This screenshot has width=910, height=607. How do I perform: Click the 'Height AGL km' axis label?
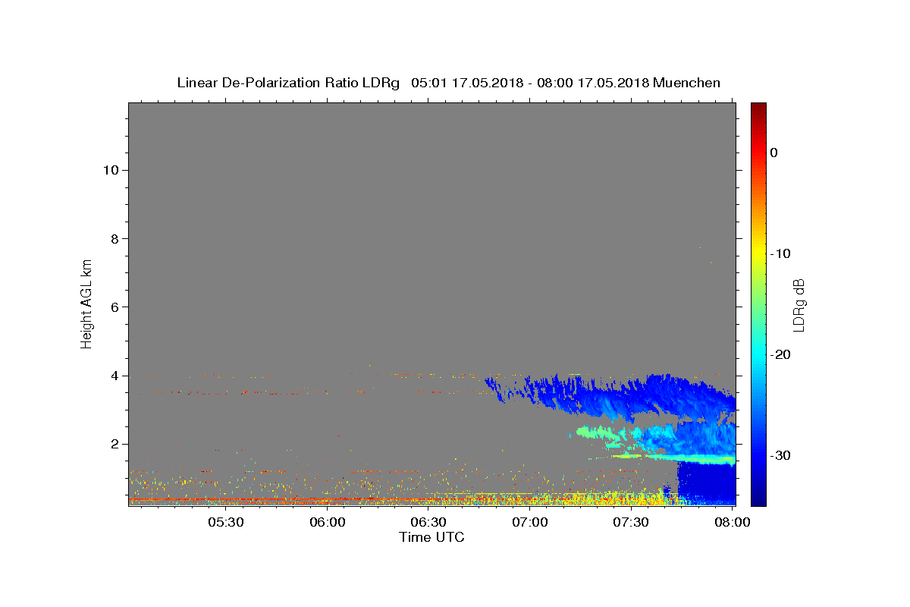pos(87,303)
